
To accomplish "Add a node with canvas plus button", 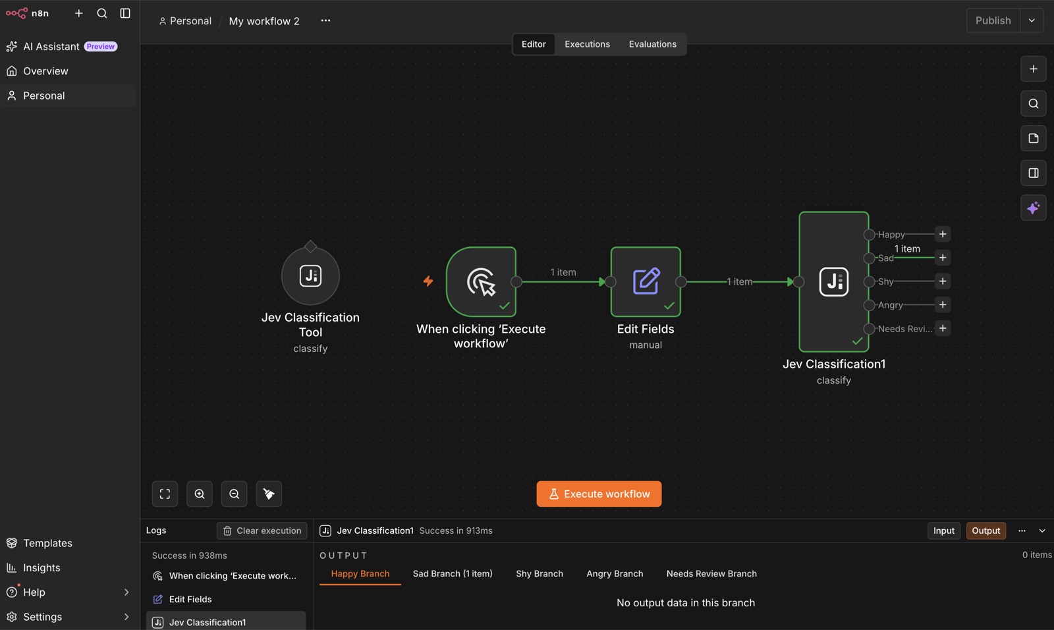I will tap(1034, 69).
